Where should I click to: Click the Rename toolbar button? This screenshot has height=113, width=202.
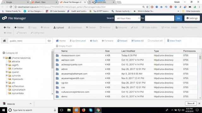pos(121,27)
